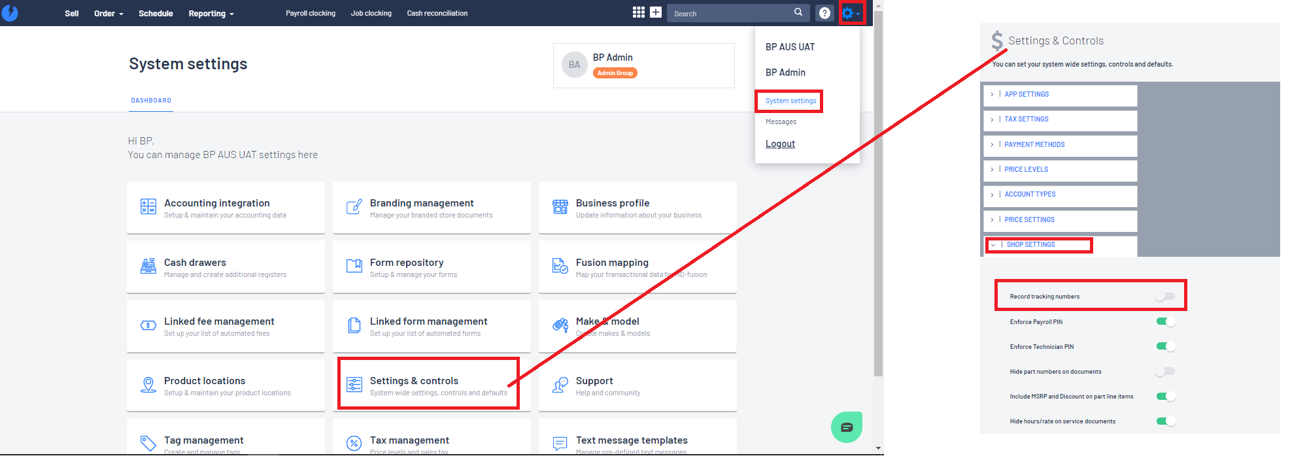Open the Reporting dropdown menu

click(x=211, y=13)
